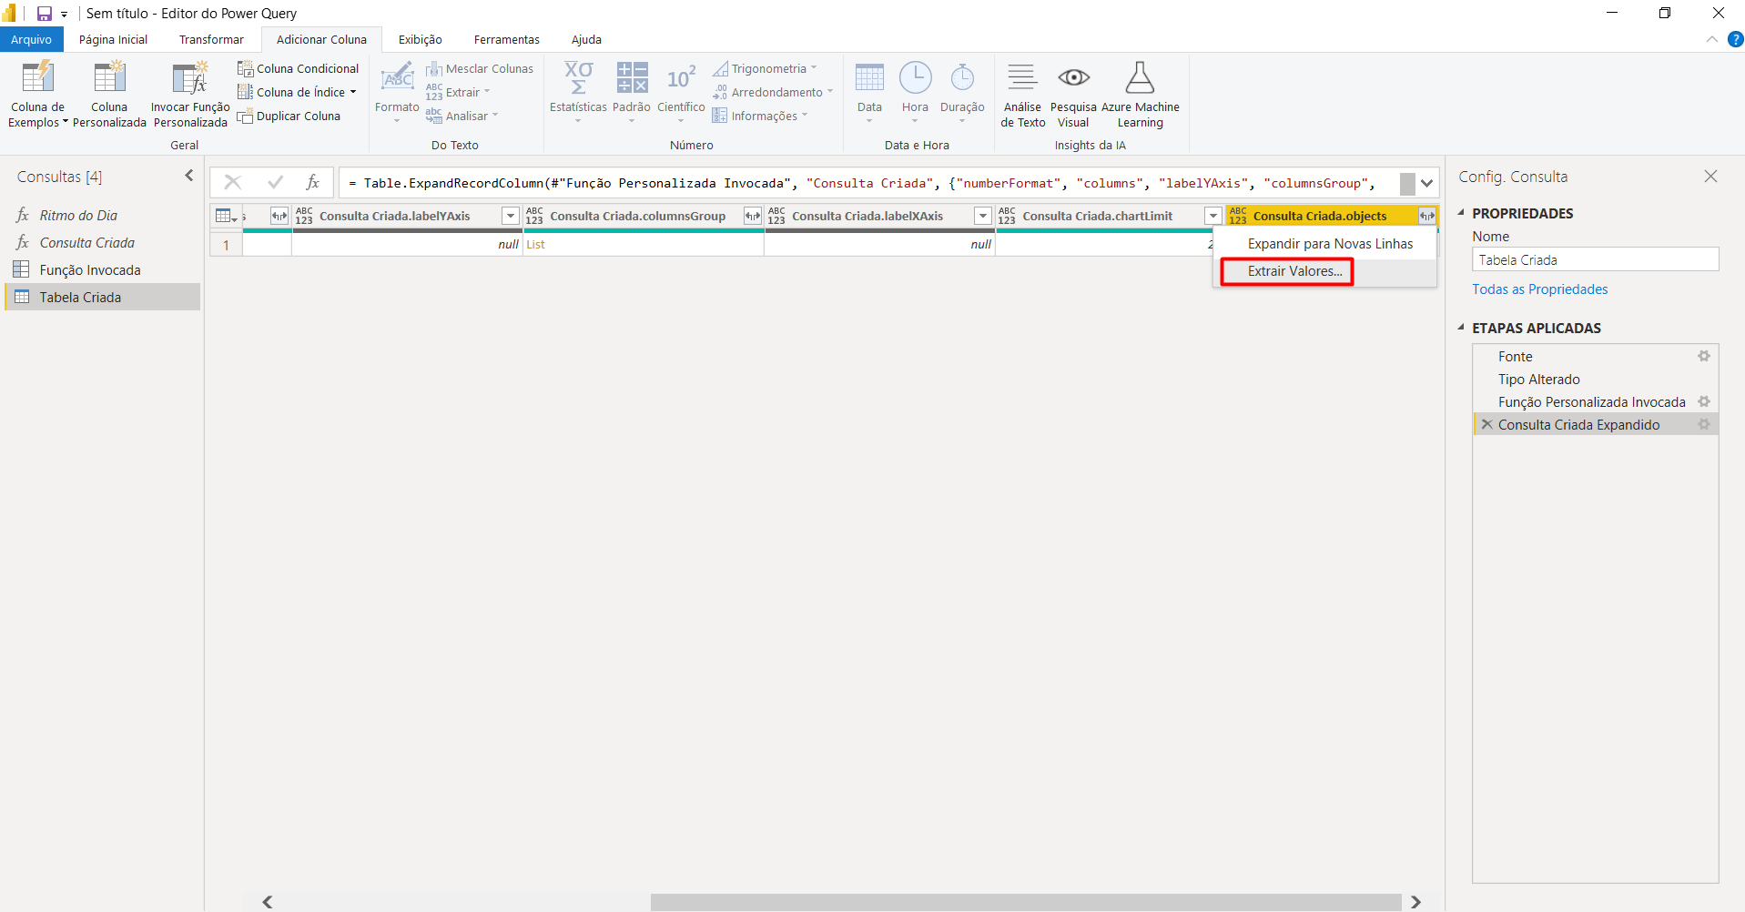Cancel formula edit with X
The image size is (1745, 912).
click(233, 182)
